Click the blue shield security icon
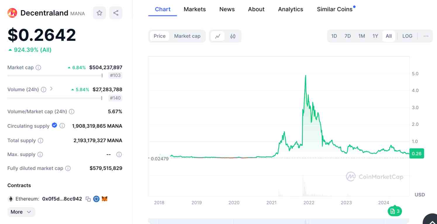The image size is (437, 224). point(96,199)
